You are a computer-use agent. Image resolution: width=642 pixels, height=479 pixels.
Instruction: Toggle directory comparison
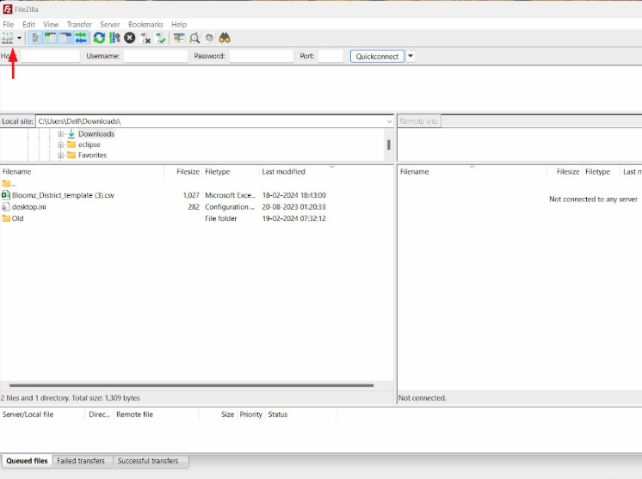[x=194, y=39]
